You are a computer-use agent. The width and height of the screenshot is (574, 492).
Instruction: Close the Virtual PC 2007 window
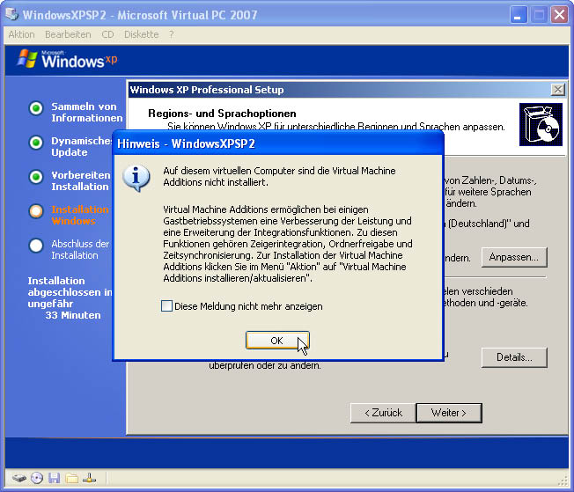560,15
